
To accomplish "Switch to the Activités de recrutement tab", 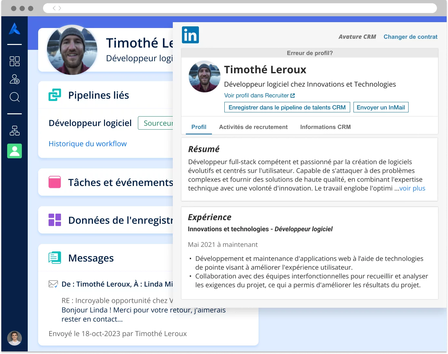I will (x=253, y=127).
